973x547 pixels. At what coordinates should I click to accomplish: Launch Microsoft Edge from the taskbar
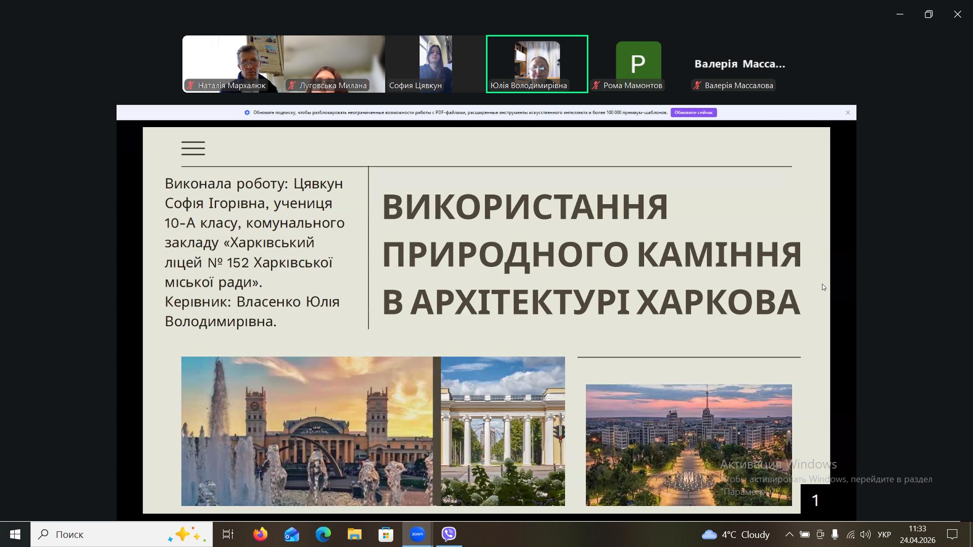(323, 534)
